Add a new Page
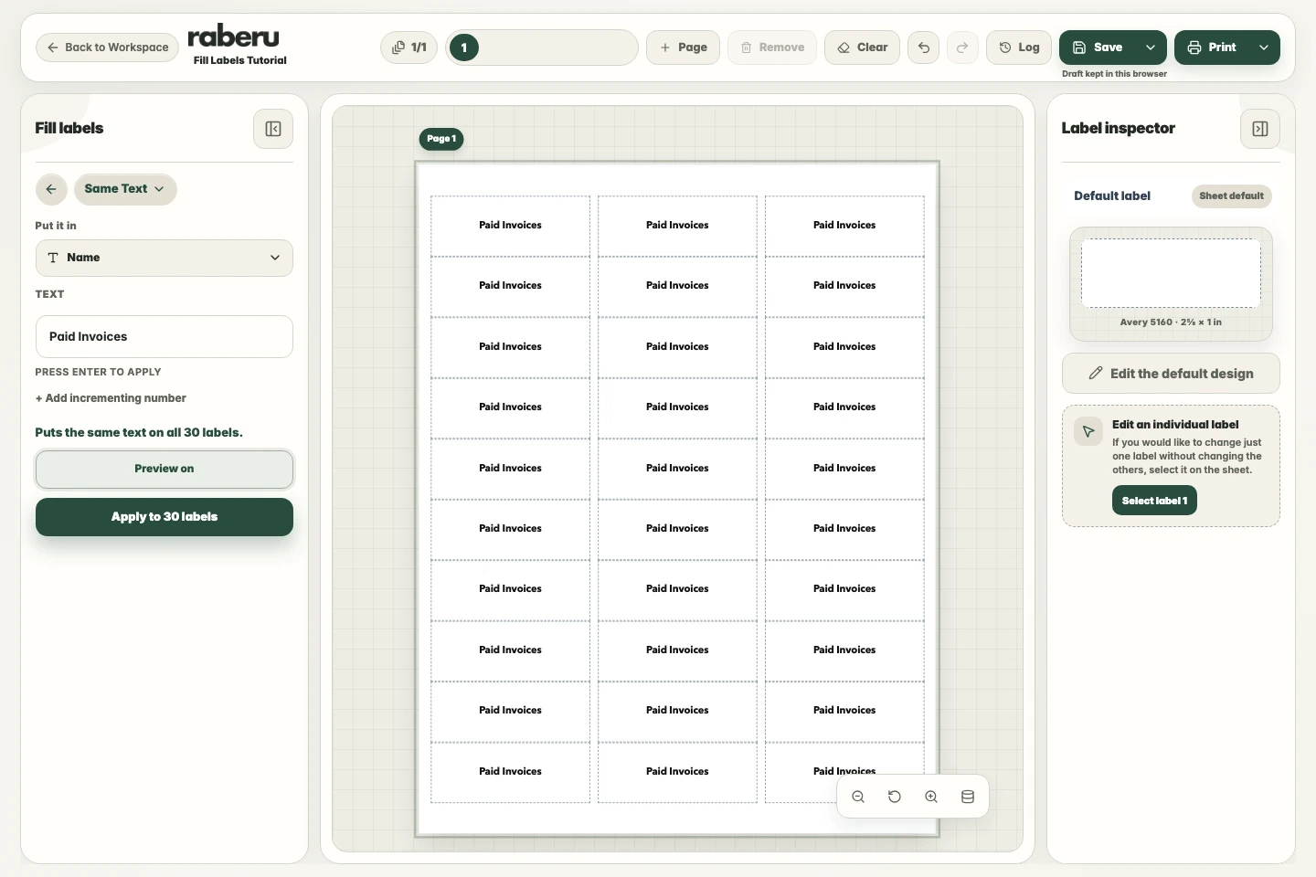 683,48
